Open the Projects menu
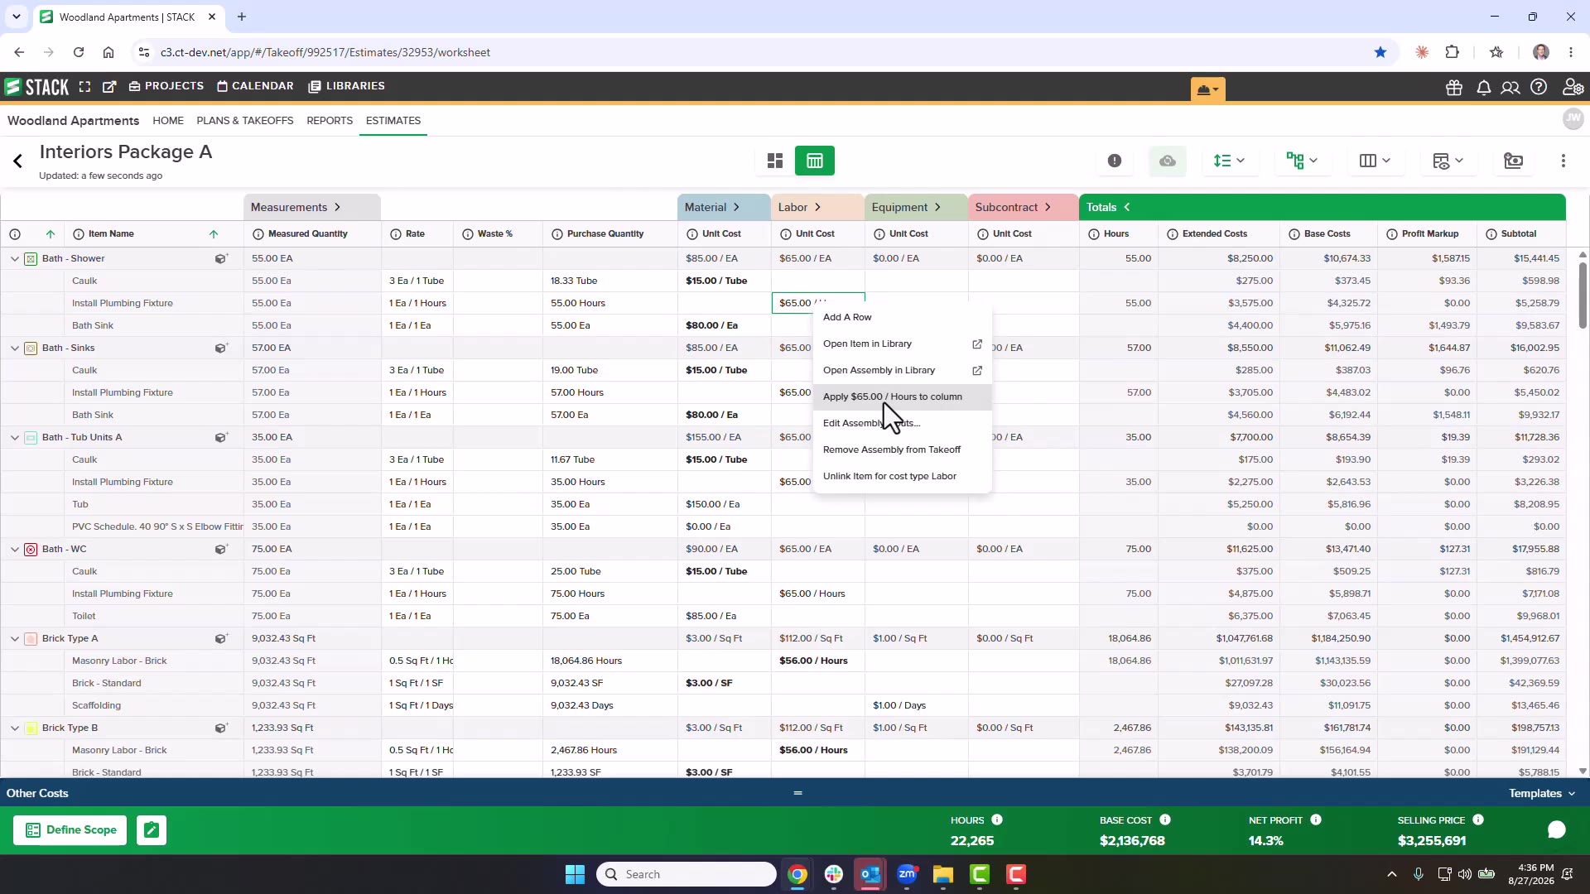1590x894 pixels. tap(166, 86)
